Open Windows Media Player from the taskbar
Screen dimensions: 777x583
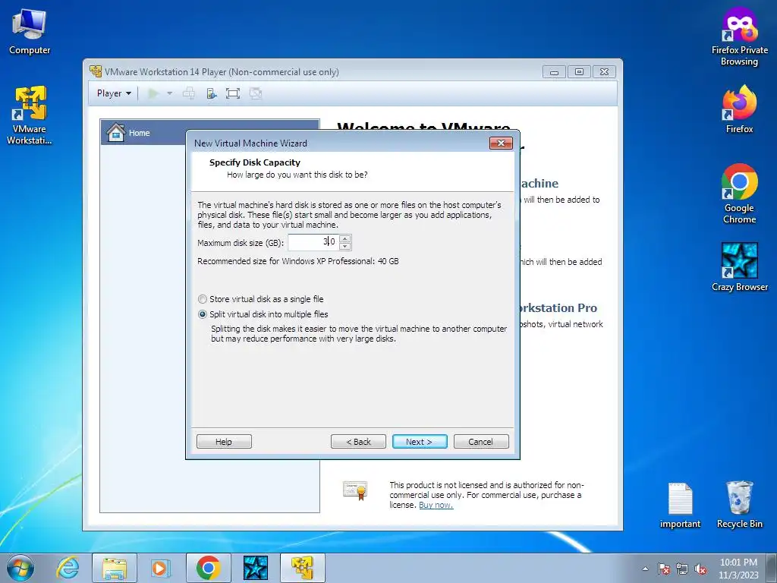(161, 568)
